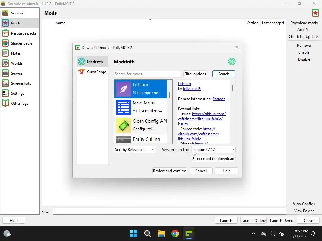Image resolution: width=322 pixels, height=241 pixels.
Task: Open Resource packs icon in sidebar
Action: coord(5,33)
